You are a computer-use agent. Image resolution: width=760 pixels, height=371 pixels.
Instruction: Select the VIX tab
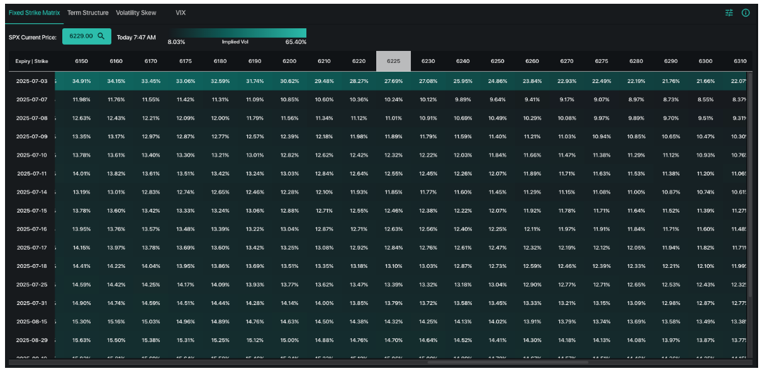(x=181, y=13)
